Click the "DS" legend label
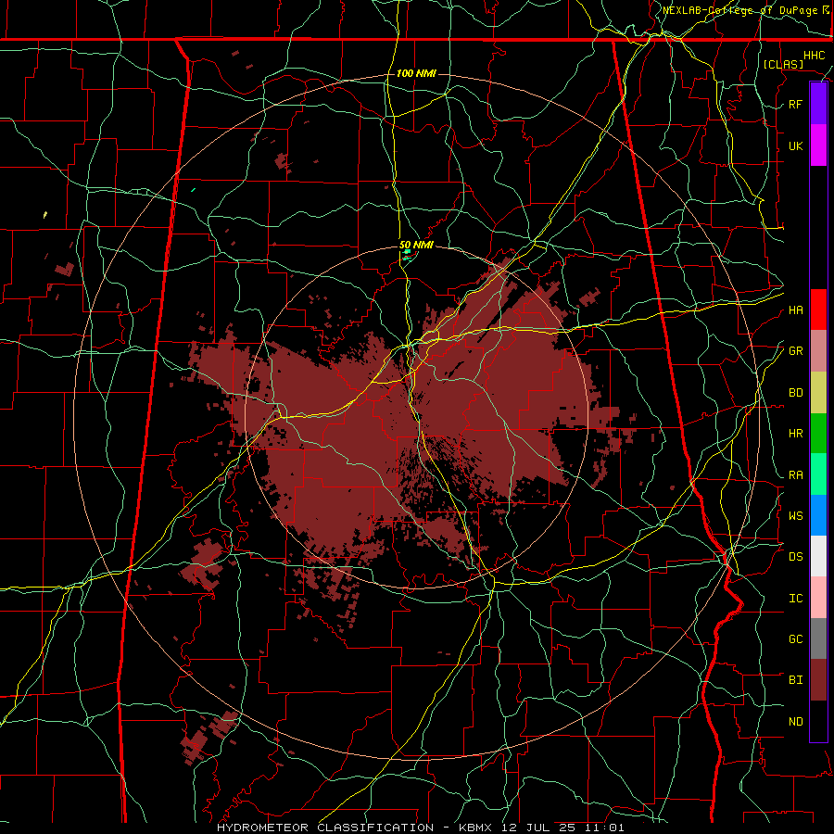This screenshot has height=834, width=834. 795,557
